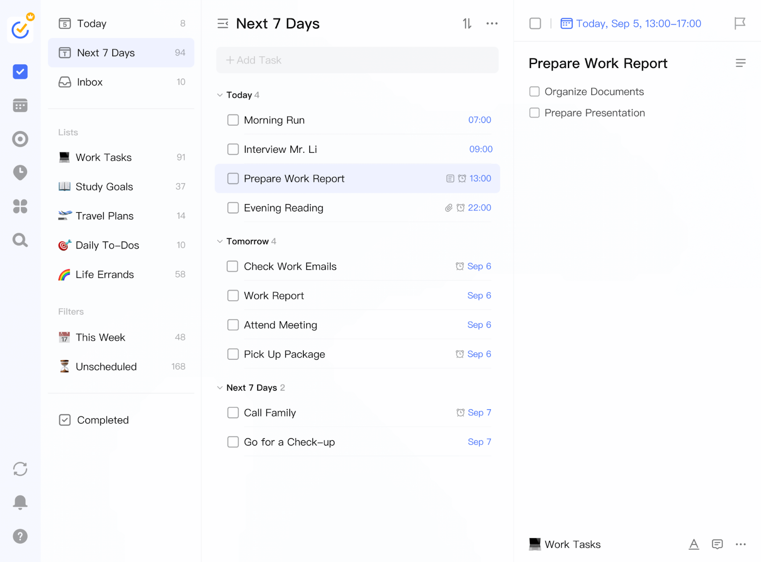Collapse the Tomorrow section
Image resolution: width=761 pixels, height=562 pixels.
[x=220, y=241]
